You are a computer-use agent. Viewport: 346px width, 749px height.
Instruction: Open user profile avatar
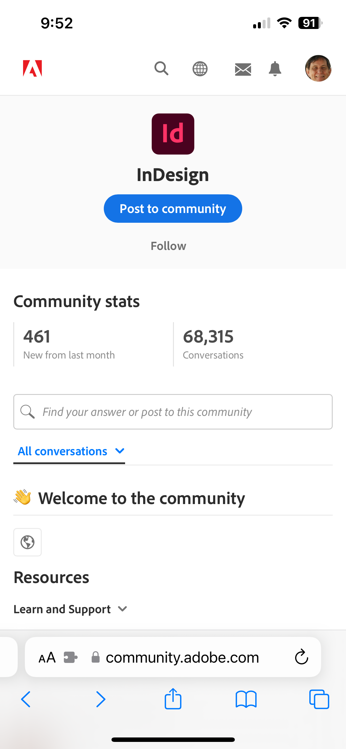(318, 68)
